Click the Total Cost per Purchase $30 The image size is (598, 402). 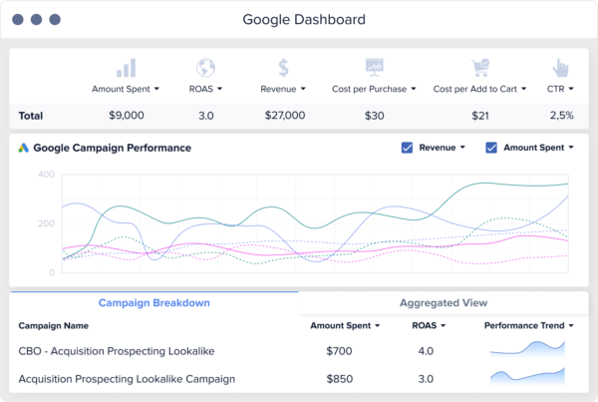[374, 116]
